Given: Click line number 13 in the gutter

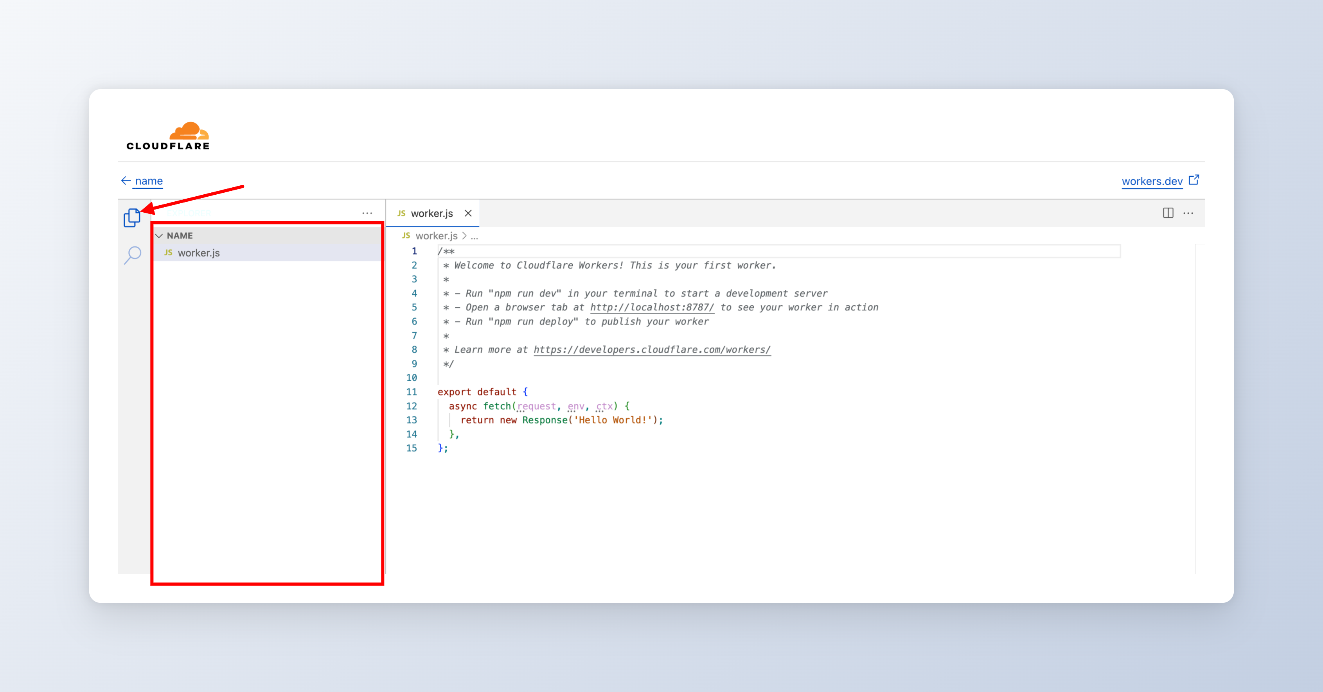Looking at the screenshot, I should [x=412, y=420].
